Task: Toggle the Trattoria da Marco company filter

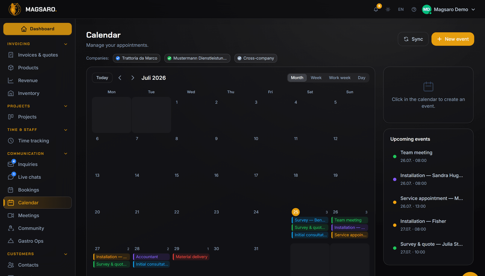Action: [136, 58]
